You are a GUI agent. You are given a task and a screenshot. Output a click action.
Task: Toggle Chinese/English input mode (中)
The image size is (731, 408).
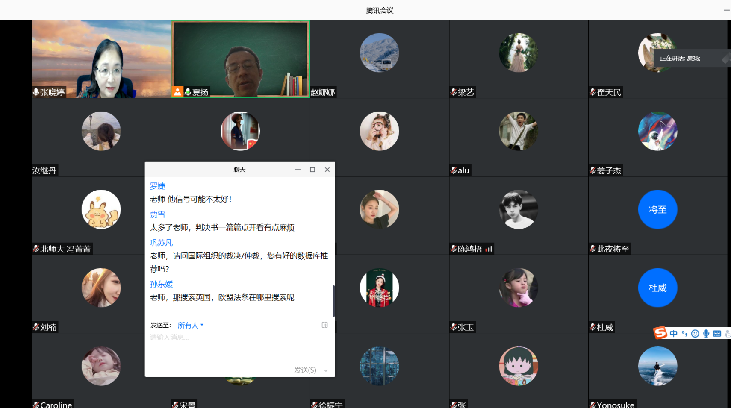(674, 334)
